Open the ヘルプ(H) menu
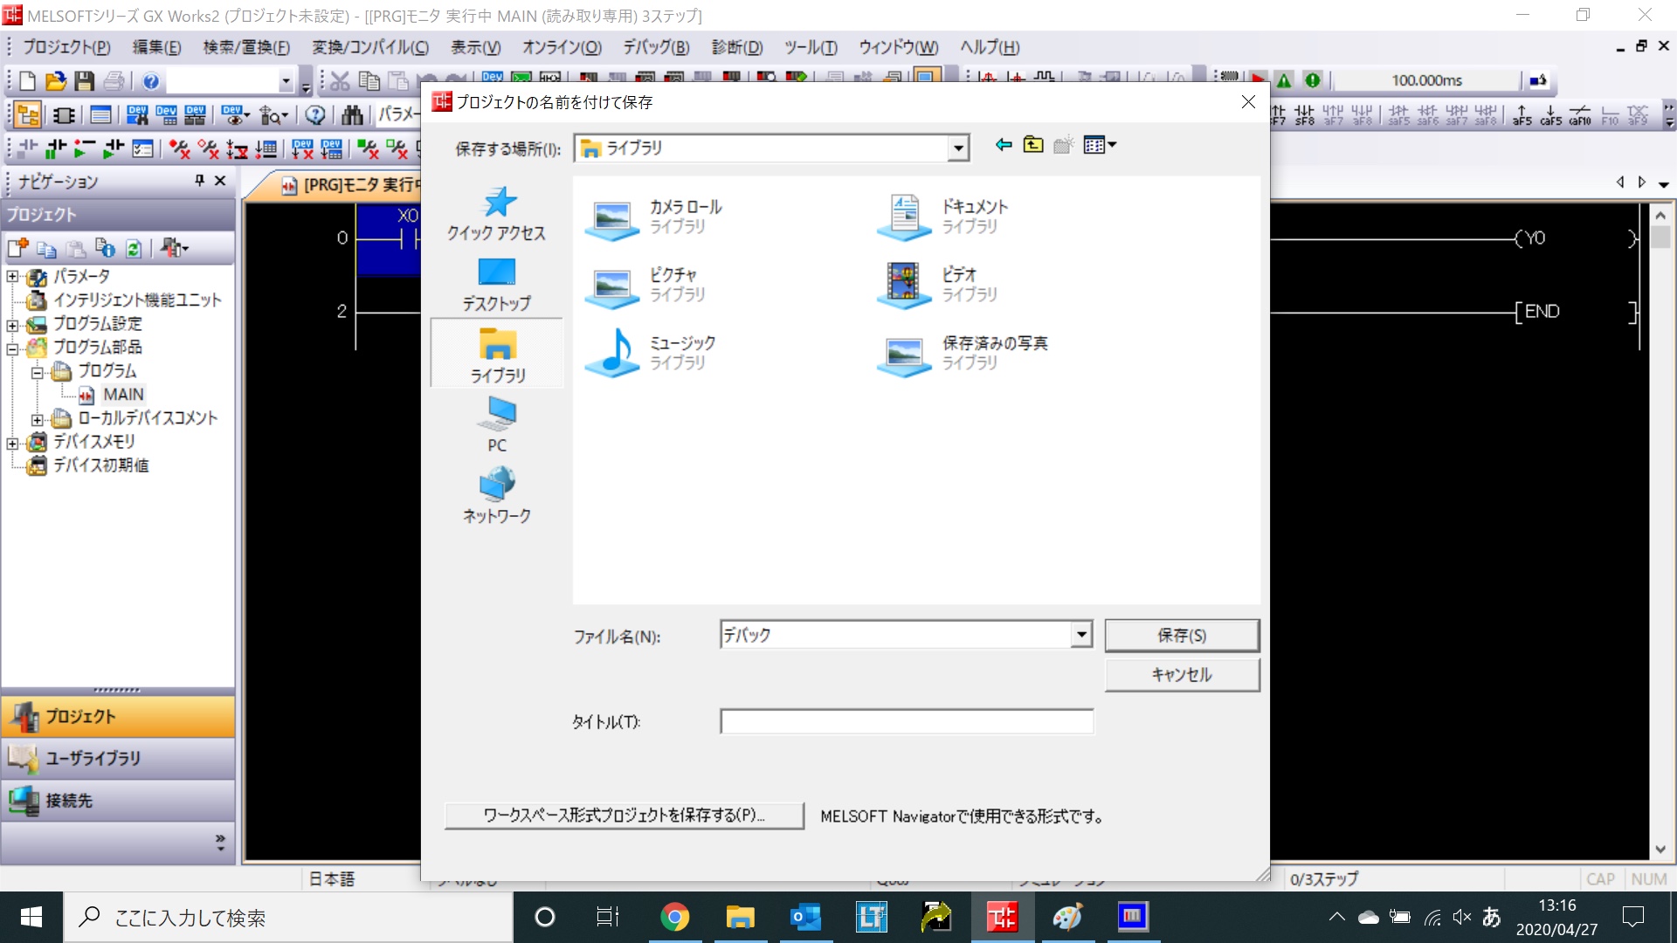This screenshot has height=943, width=1677. (990, 47)
